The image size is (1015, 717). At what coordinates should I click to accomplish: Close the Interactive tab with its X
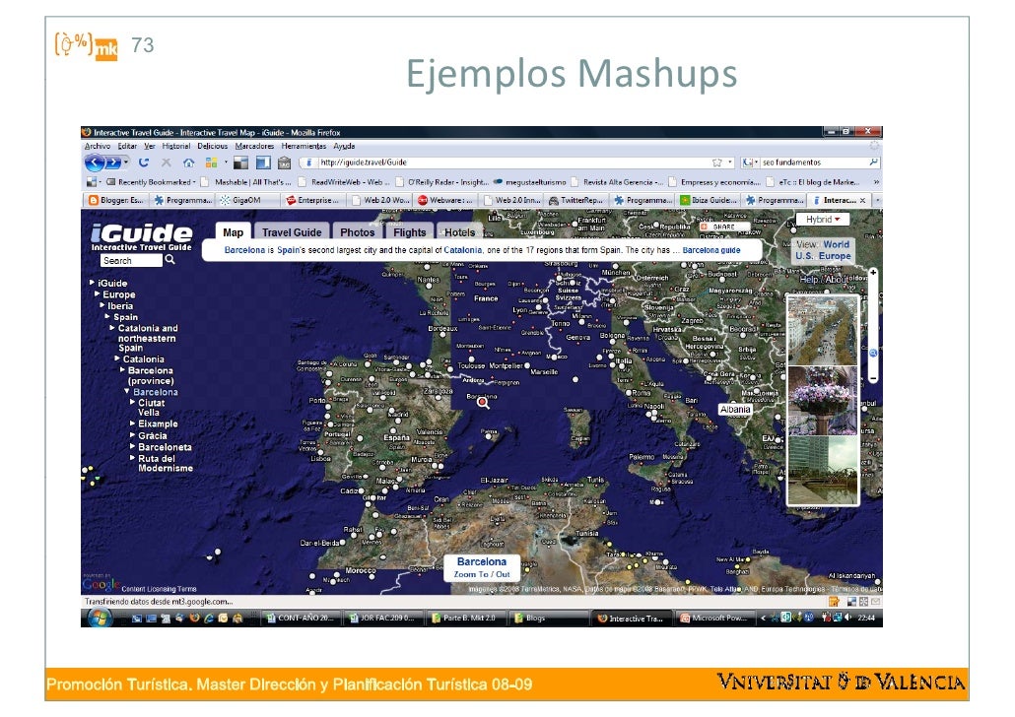(862, 201)
